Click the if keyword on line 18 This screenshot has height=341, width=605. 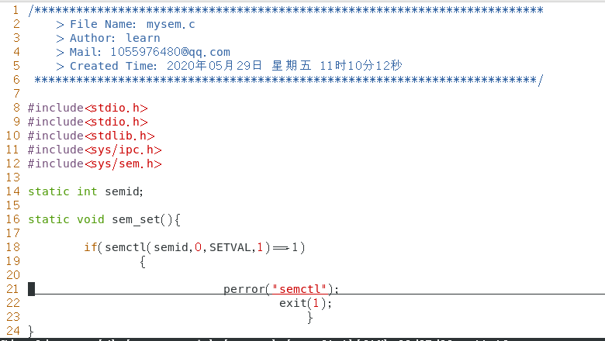click(90, 247)
